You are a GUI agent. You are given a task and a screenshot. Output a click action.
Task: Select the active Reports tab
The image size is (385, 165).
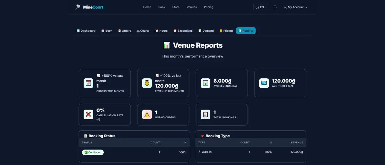pos(246,31)
